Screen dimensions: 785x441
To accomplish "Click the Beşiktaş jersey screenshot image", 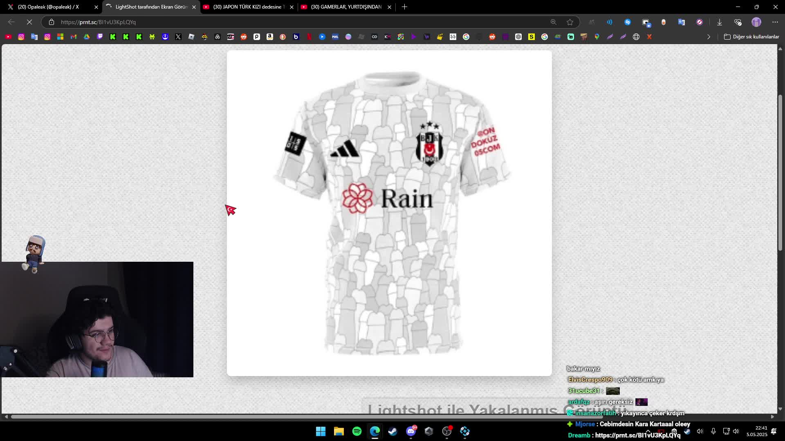I will 389,213.
